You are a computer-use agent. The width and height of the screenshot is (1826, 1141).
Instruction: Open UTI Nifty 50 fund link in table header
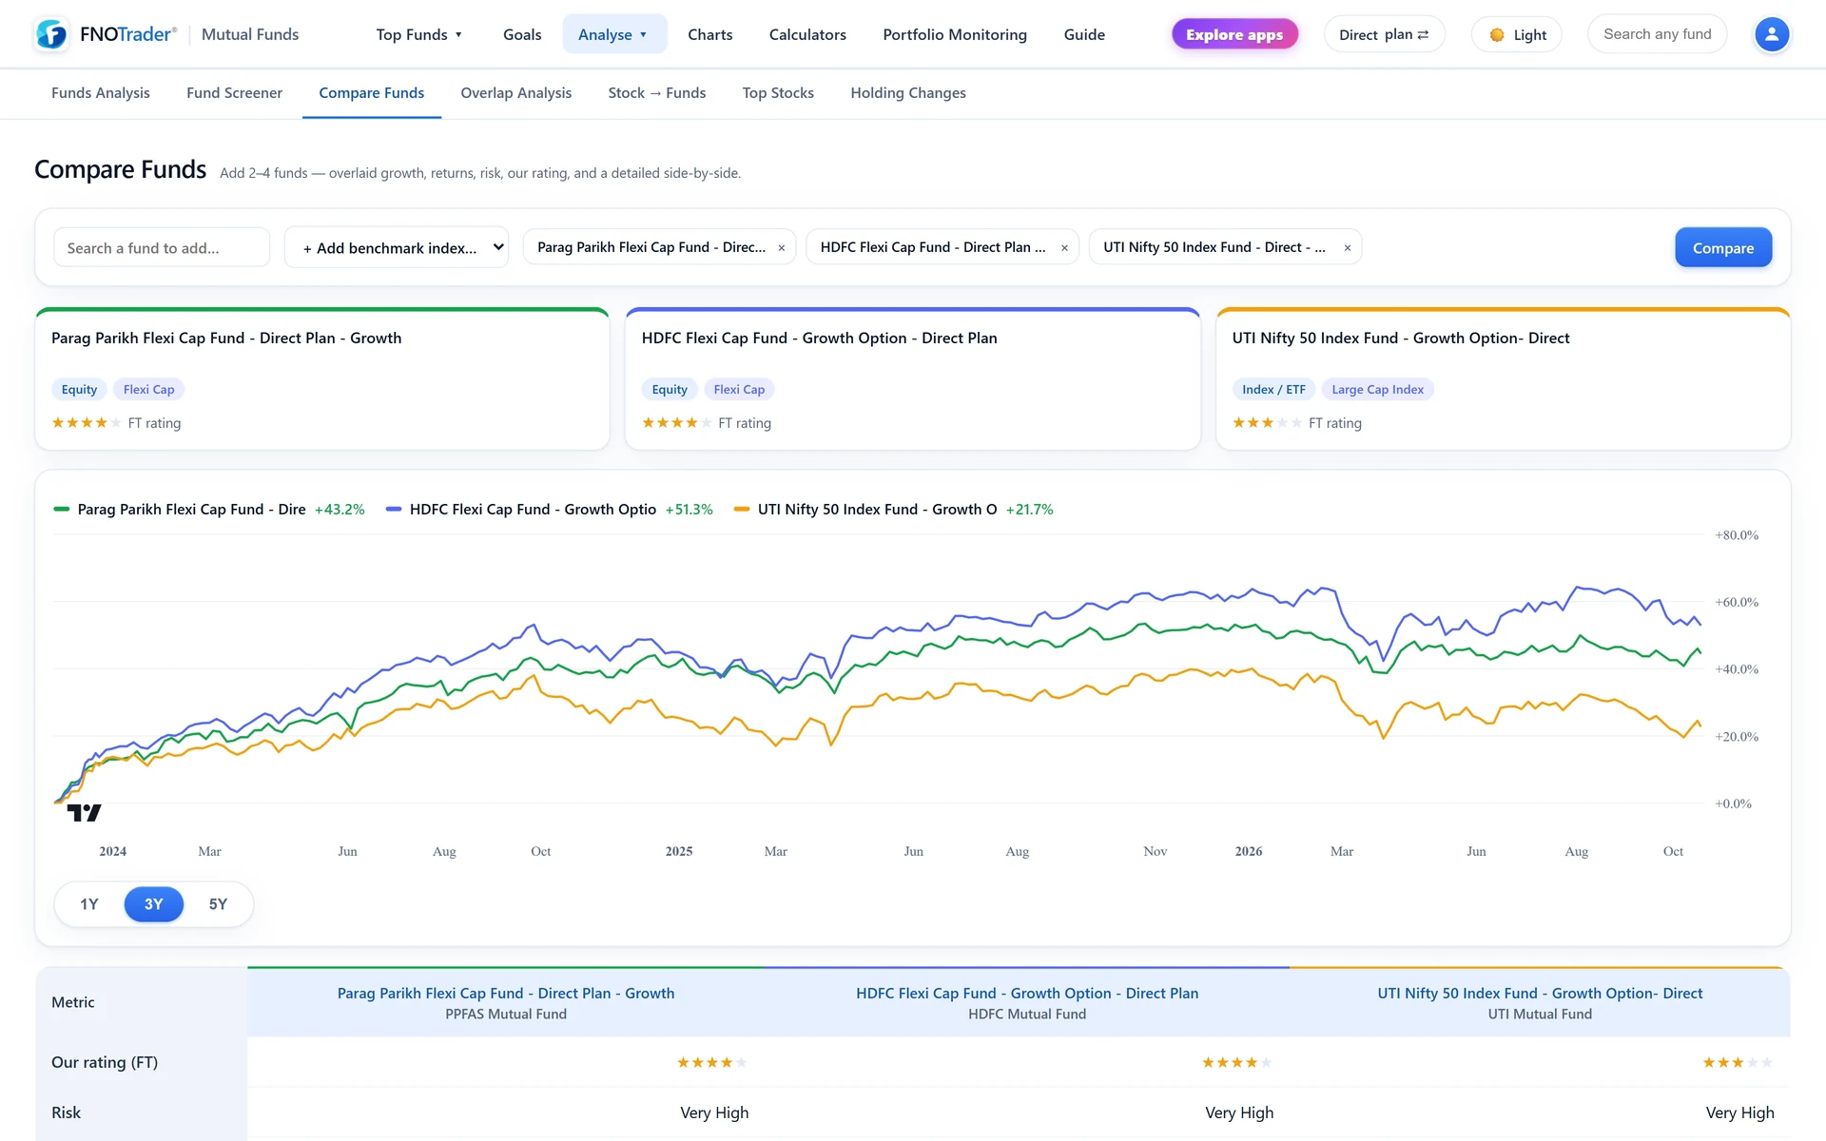click(x=1540, y=993)
